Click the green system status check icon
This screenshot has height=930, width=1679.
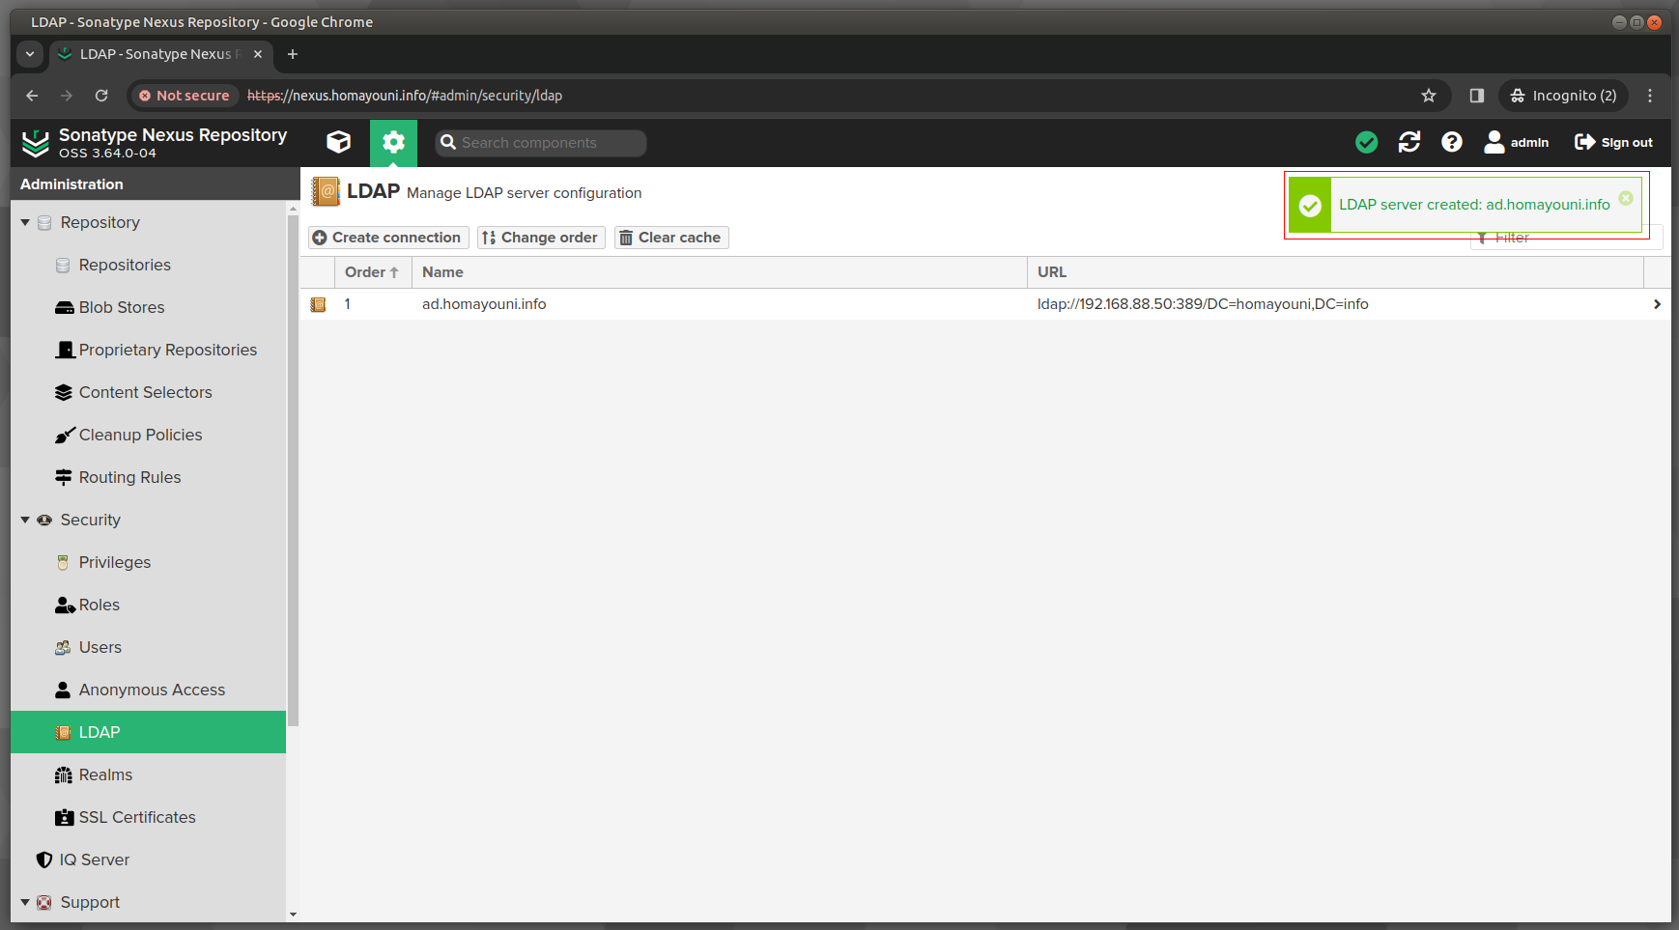[x=1366, y=143]
